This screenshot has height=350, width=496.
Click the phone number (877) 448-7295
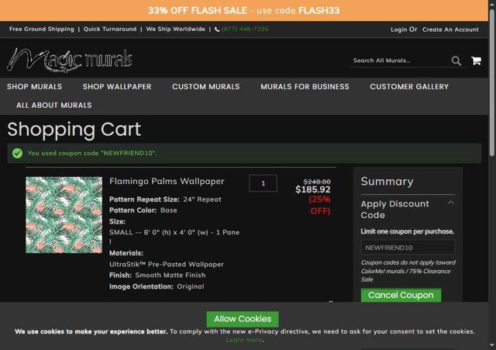point(245,29)
